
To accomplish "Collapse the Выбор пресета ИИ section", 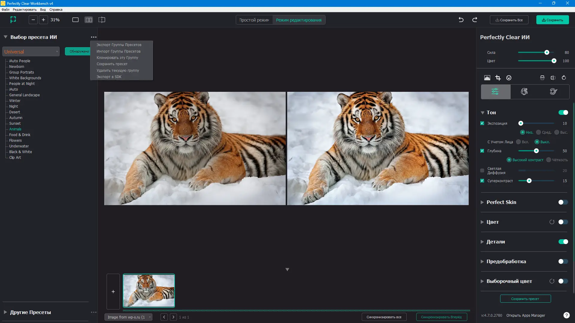I will click(5, 37).
